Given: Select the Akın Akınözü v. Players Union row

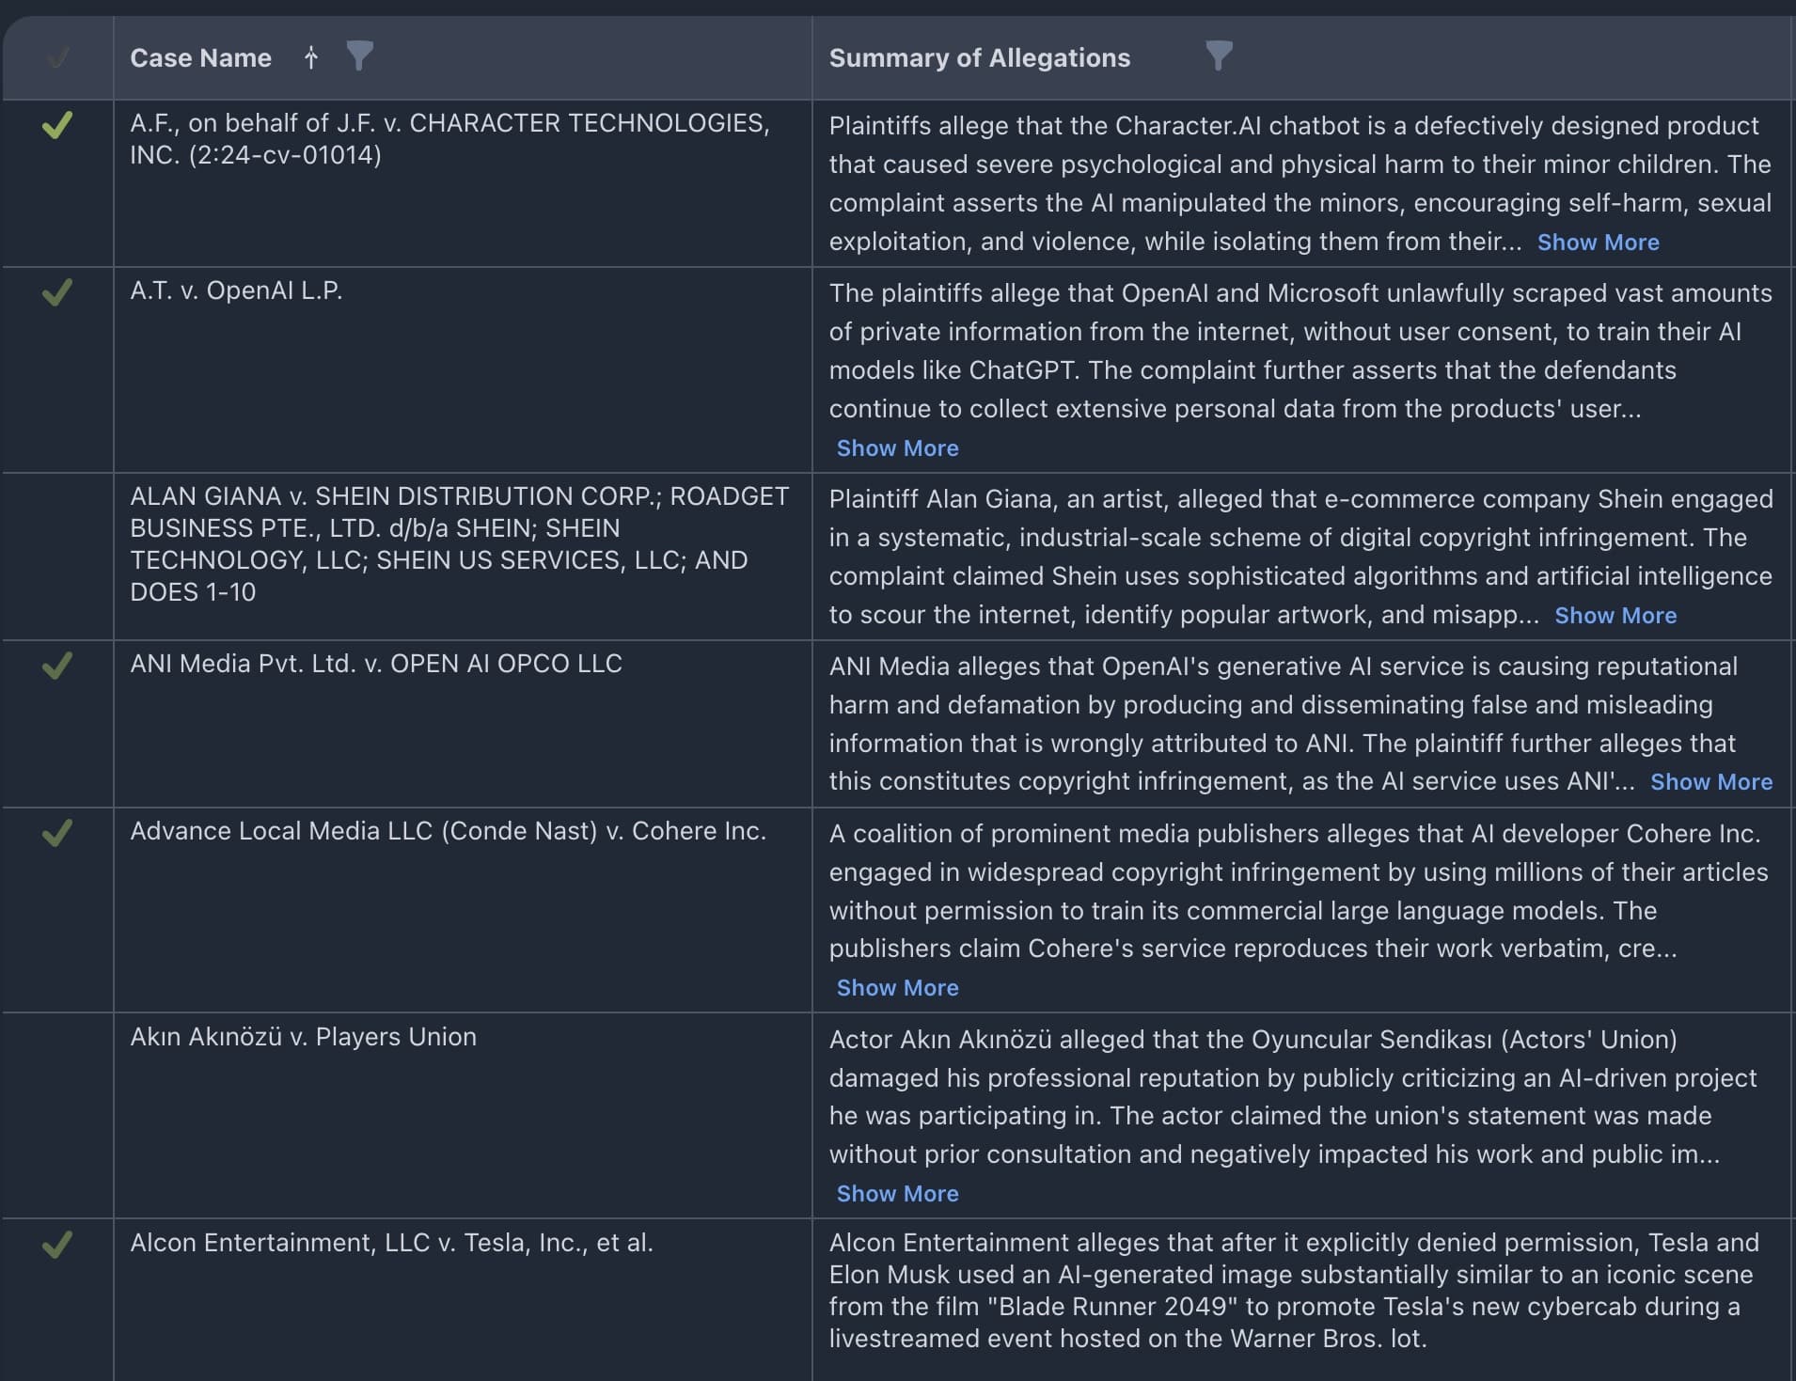Looking at the screenshot, I should pyautogui.click(x=57, y=1038).
